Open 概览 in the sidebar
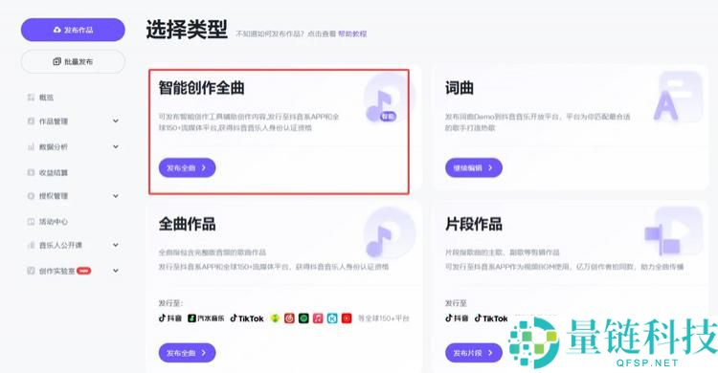 46,98
